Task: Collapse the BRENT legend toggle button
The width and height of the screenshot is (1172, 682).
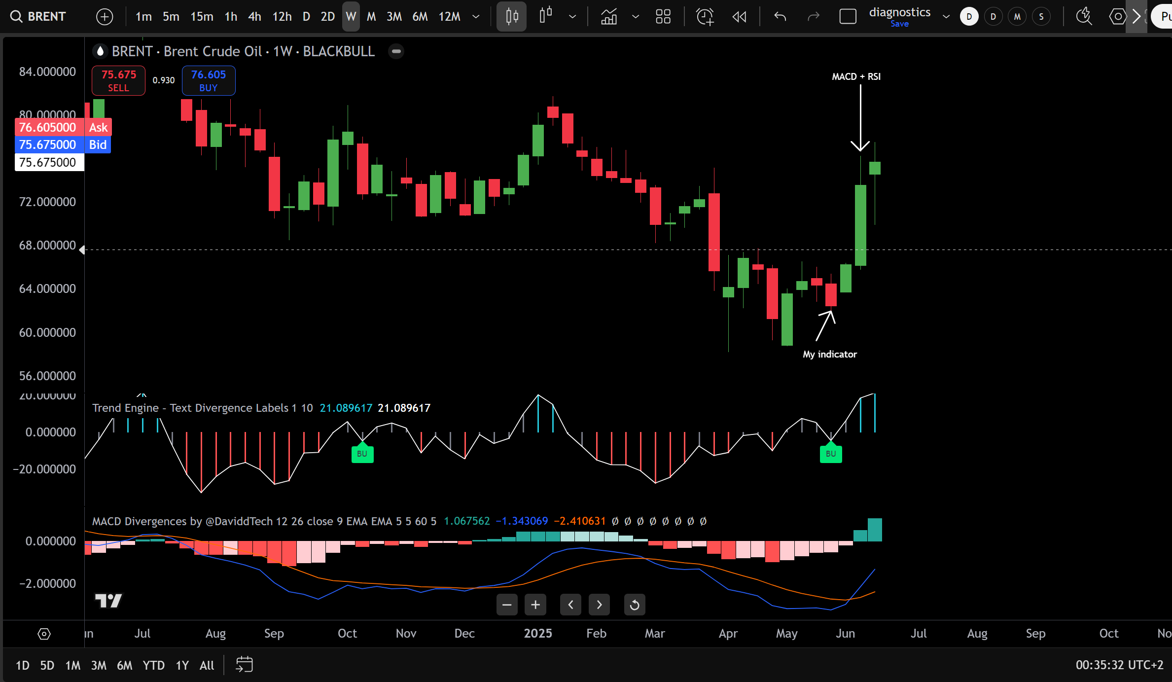Action: 396,51
